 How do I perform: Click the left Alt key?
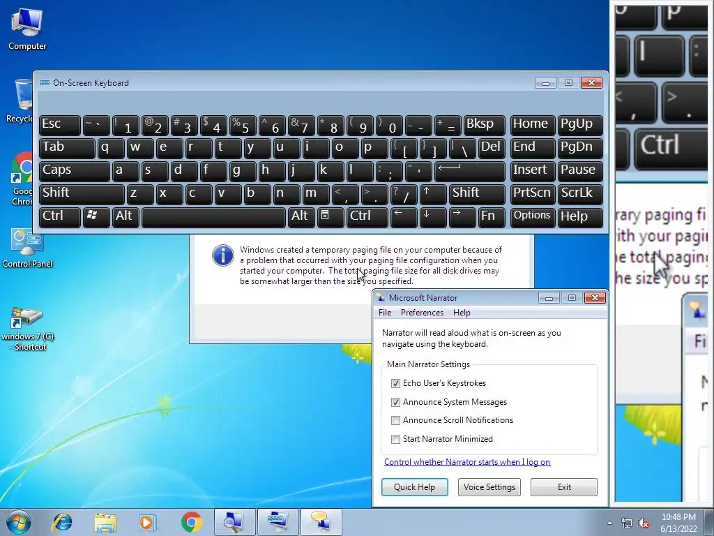click(x=126, y=217)
